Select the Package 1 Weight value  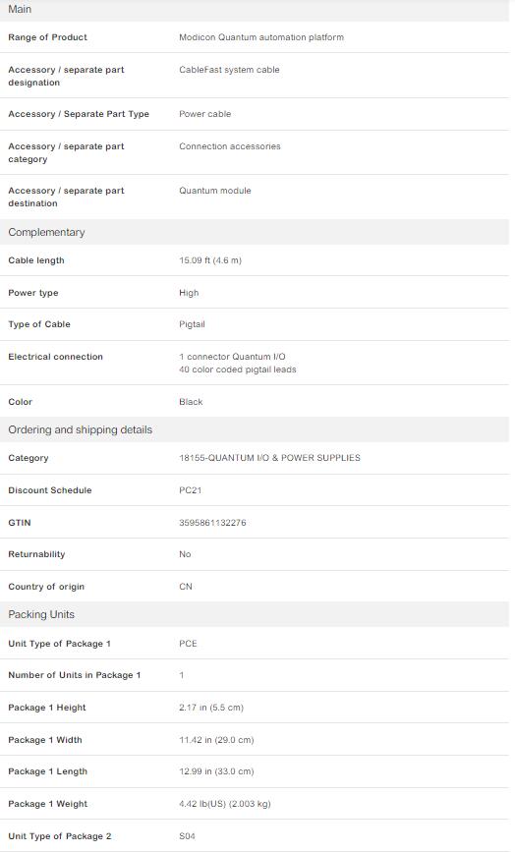tap(225, 804)
